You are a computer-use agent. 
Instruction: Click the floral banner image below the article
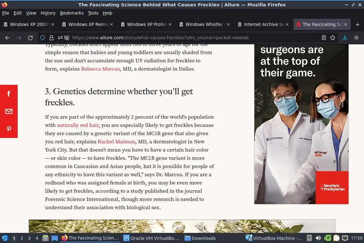pyautogui.click(x=182, y=226)
